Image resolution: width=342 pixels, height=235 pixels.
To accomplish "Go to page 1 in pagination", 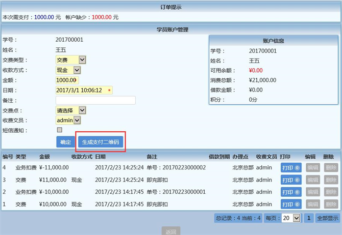I will pyautogui.click(x=309, y=218).
